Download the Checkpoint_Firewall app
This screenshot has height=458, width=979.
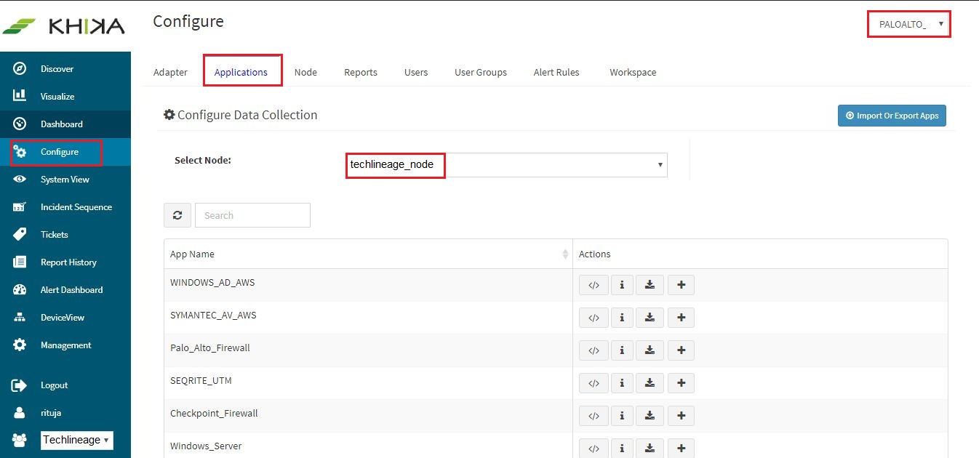(650, 416)
